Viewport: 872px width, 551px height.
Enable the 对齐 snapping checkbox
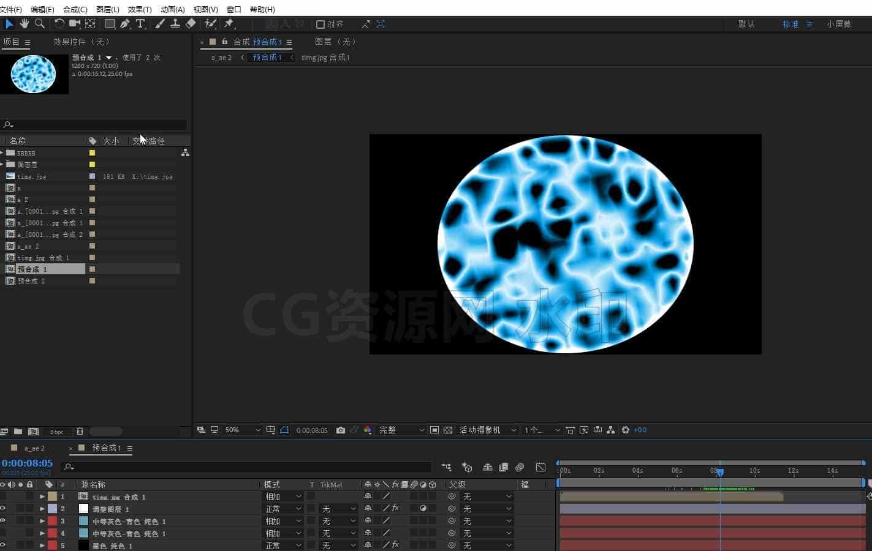[320, 24]
